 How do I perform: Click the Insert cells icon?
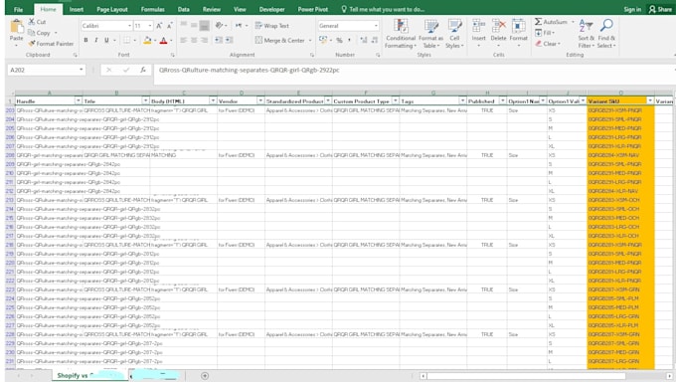pyautogui.click(x=478, y=26)
